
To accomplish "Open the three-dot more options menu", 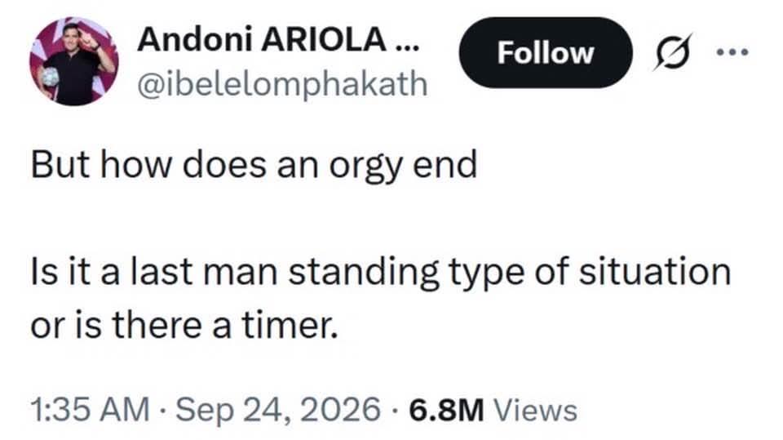I will click(x=732, y=51).
